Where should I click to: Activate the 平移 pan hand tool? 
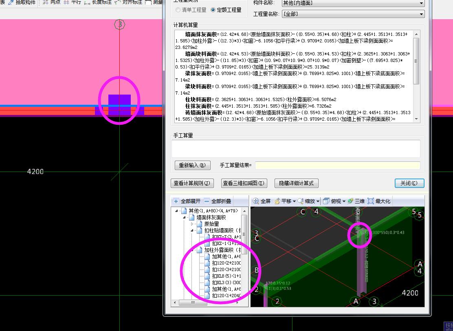[277, 201]
